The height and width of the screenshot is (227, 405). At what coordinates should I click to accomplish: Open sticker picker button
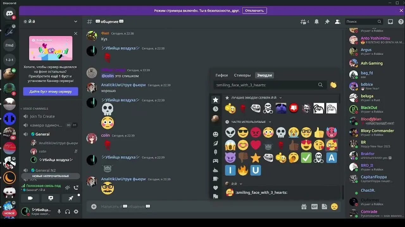[x=324, y=207]
